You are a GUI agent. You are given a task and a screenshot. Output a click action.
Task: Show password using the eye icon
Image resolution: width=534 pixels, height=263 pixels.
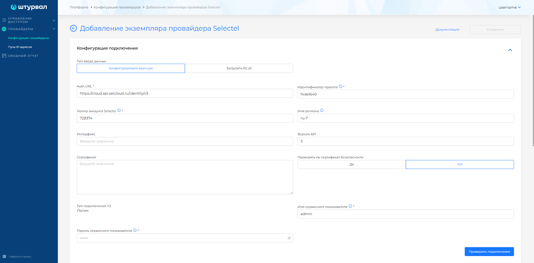point(289,238)
